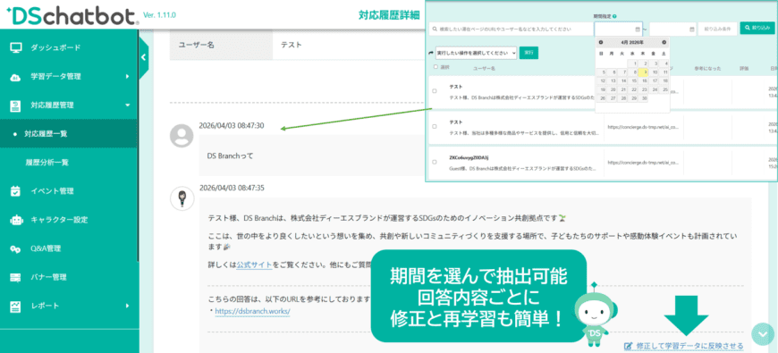Open the 実行したい操作を選択してください dropdown

tap(476, 53)
